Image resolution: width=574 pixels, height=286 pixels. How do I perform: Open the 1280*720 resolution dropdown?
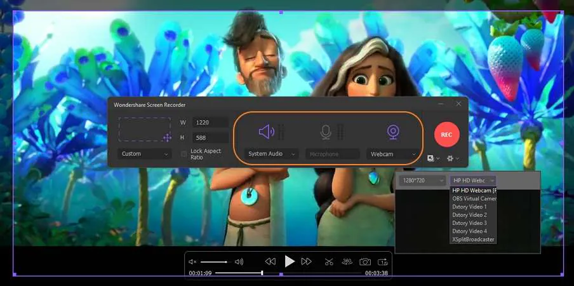[x=422, y=180]
